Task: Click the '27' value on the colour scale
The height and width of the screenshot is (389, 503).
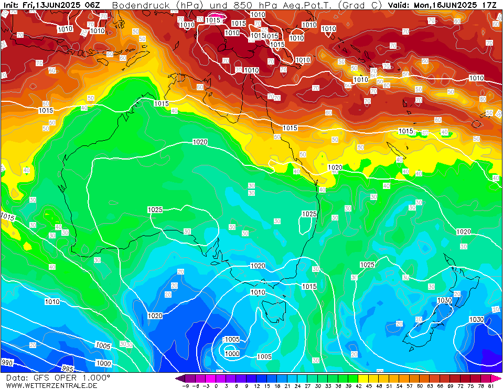Action: coord(308,386)
